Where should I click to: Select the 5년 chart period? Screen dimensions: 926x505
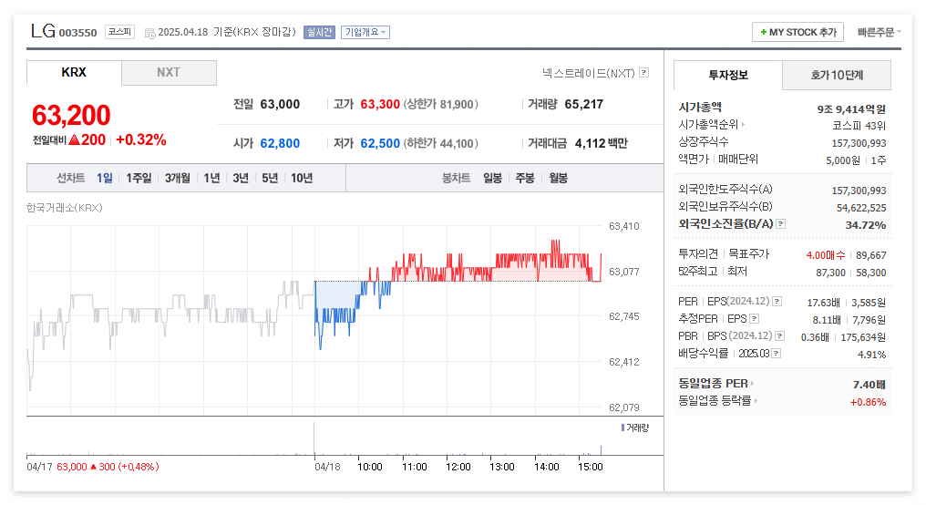pyautogui.click(x=270, y=178)
